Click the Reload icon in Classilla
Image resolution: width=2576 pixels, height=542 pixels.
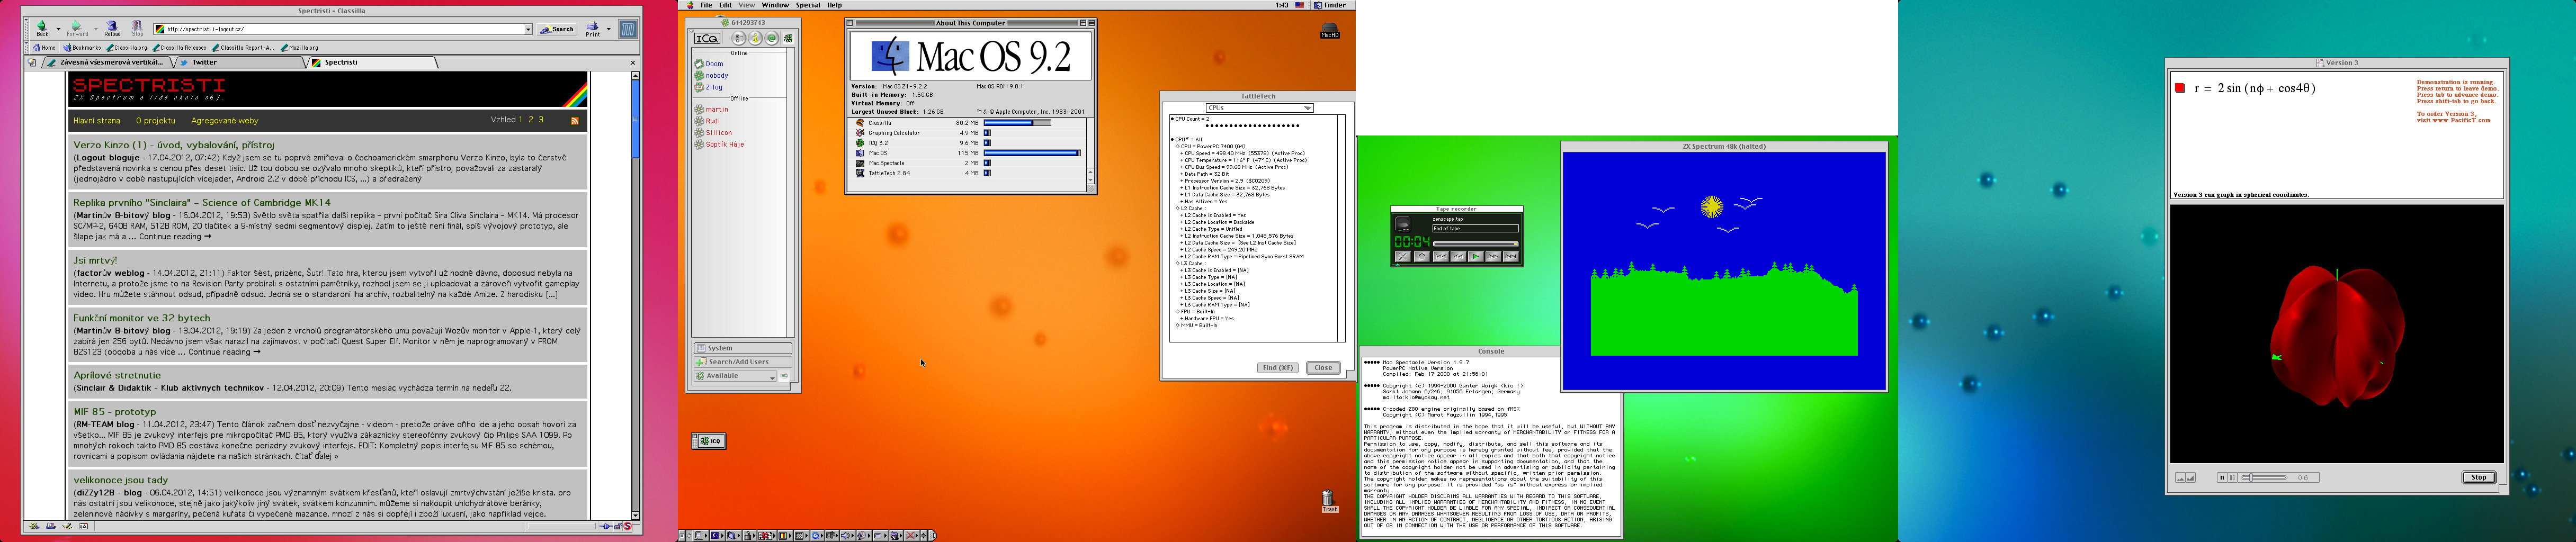(x=112, y=25)
